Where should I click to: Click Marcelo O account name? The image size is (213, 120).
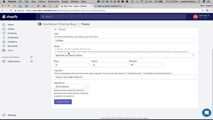click(x=204, y=16)
